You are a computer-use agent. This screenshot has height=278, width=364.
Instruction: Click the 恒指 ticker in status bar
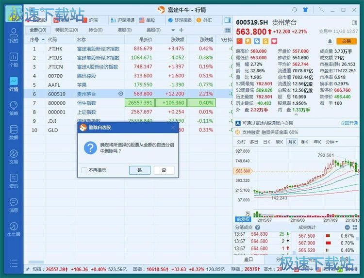(x=79, y=269)
